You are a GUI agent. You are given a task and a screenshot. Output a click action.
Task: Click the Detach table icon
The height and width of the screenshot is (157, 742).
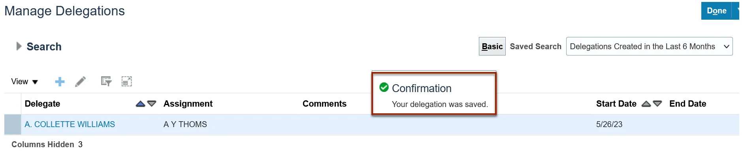coord(126,81)
